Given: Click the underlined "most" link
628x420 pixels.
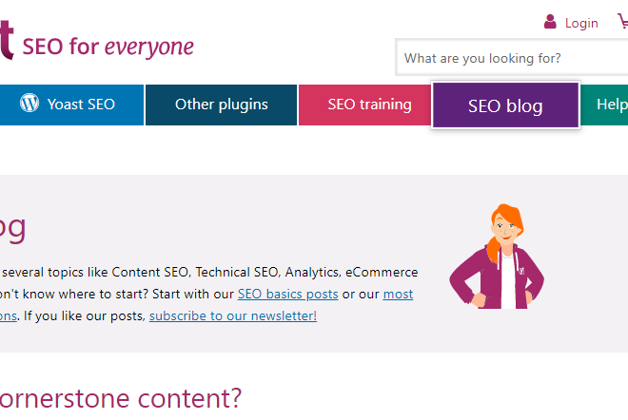Looking at the screenshot, I should click(x=398, y=294).
